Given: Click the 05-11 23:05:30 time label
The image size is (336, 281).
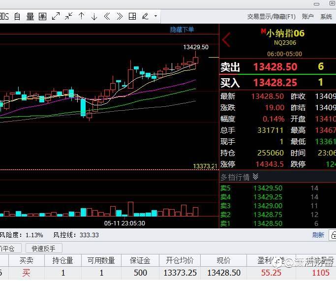Looking at the screenshot, I should point(124,223).
